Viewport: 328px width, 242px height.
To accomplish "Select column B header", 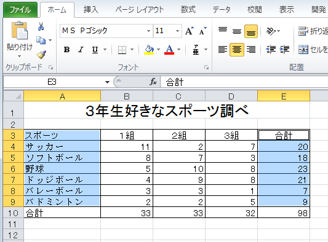I will click(x=127, y=96).
